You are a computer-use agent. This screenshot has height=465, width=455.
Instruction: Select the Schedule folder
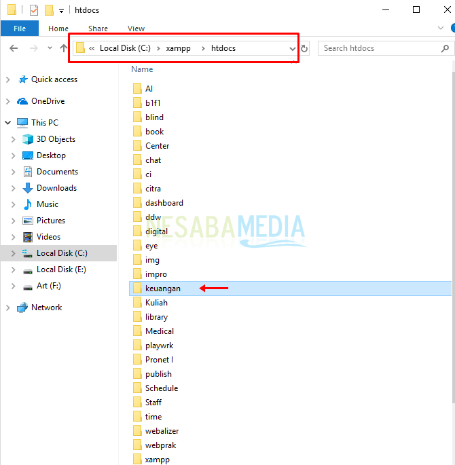click(162, 388)
